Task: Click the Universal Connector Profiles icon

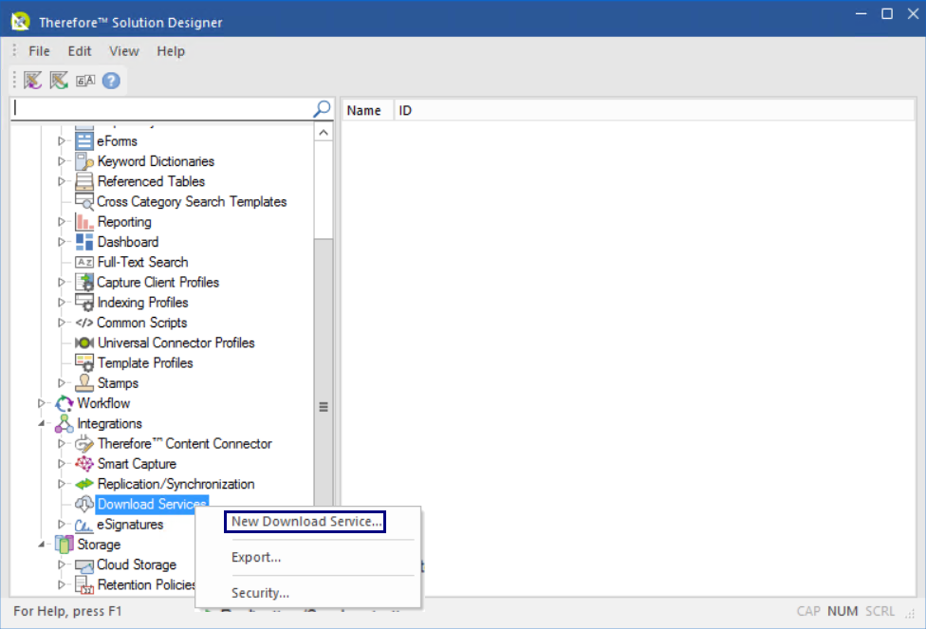Action: (84, 342)
